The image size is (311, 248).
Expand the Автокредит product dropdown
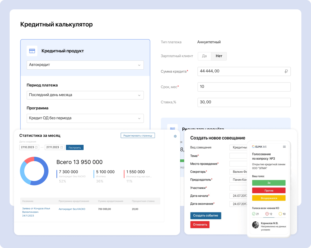[85, 65]
